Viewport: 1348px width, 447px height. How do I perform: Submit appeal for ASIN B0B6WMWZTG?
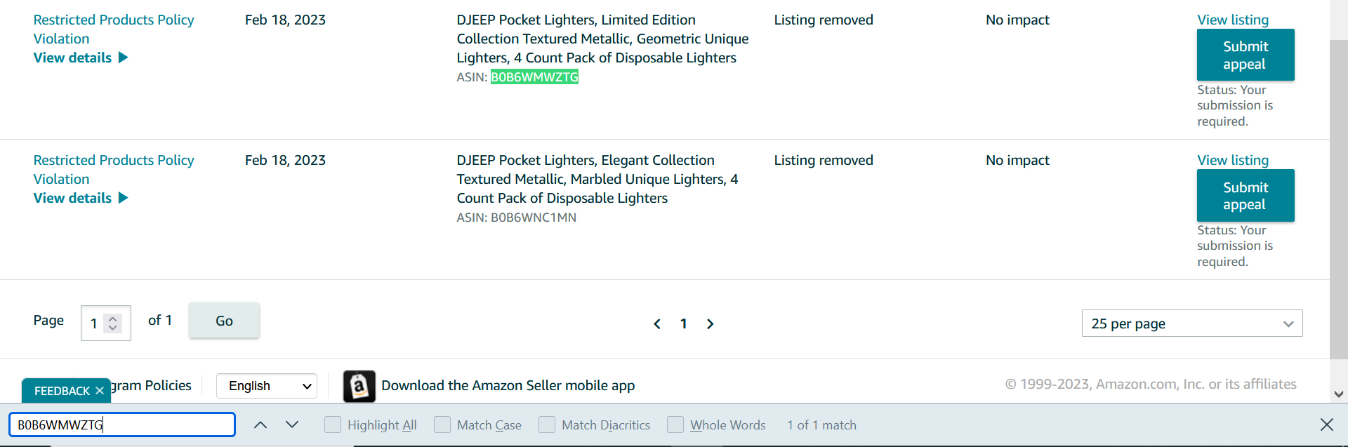[x=1245, y=55]
